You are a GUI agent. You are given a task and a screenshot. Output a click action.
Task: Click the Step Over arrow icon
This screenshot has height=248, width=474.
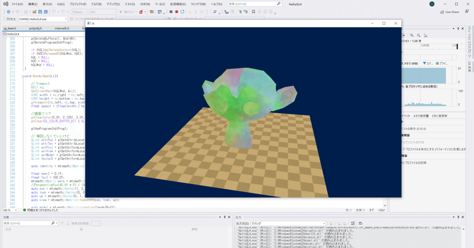tap(201, 12)
